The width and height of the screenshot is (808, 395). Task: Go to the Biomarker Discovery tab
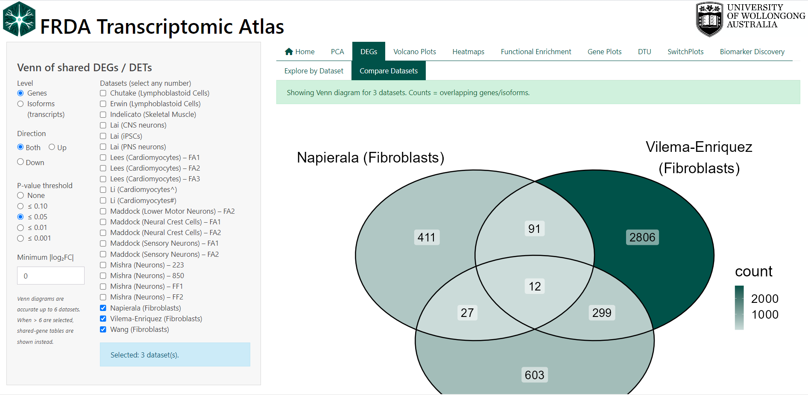[x=752, y=52]
